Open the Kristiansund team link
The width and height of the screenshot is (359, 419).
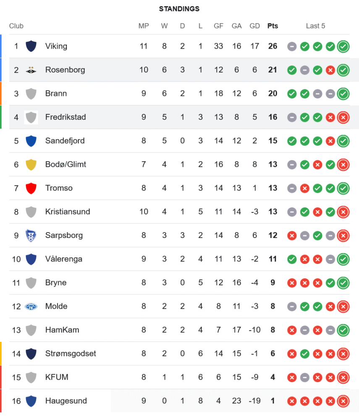68,212
